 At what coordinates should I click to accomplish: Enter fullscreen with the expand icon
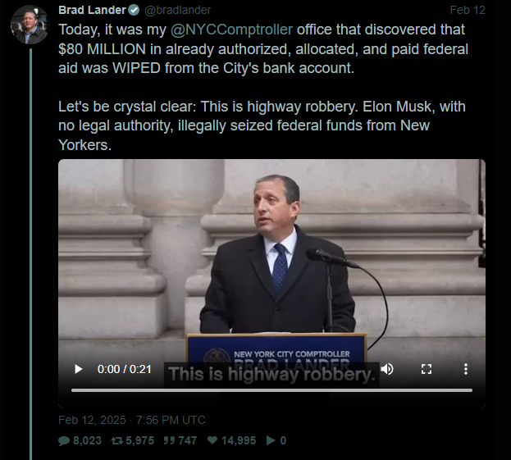427,369
